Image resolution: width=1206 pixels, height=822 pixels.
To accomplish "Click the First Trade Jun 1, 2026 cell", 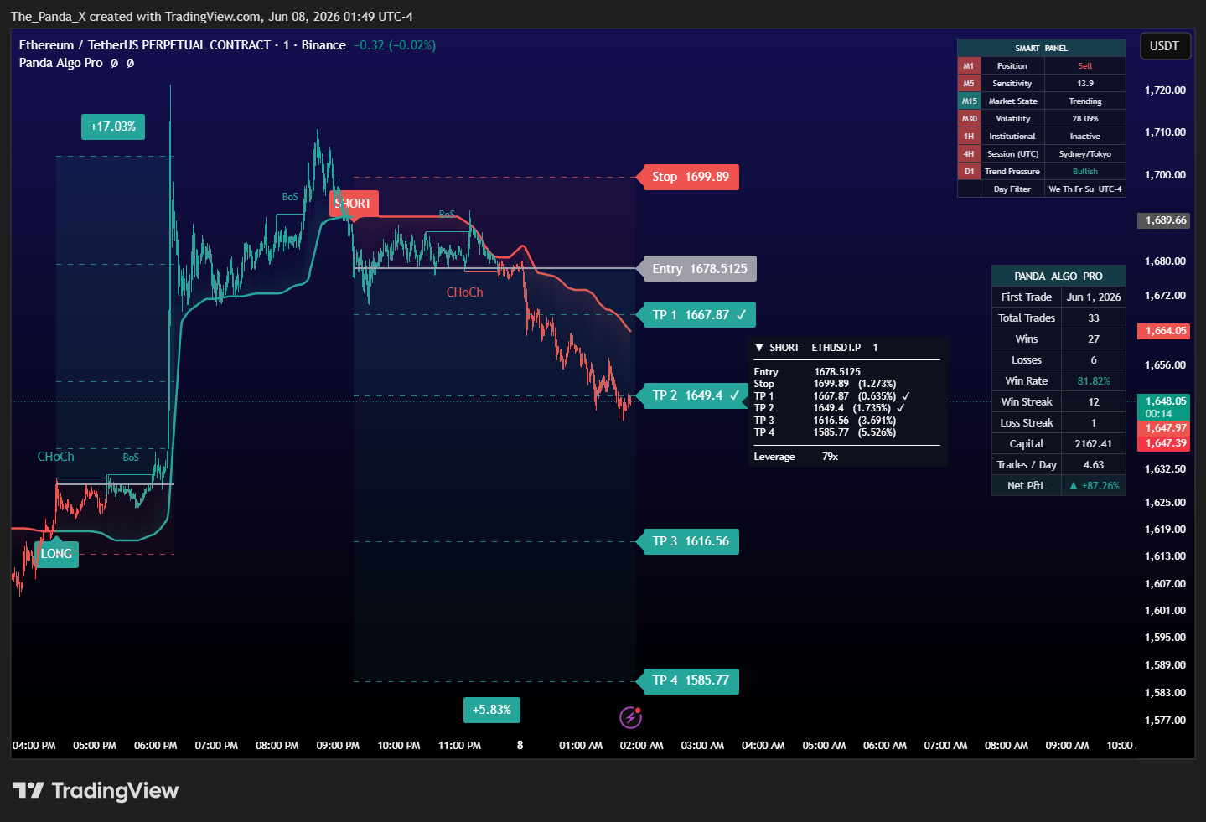I will point(1094,297).
